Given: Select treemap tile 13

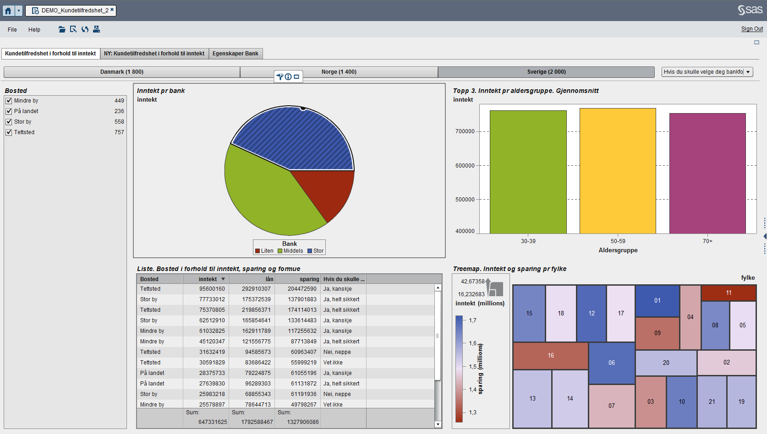Looking at the screenshot, I should coord(532,399).
